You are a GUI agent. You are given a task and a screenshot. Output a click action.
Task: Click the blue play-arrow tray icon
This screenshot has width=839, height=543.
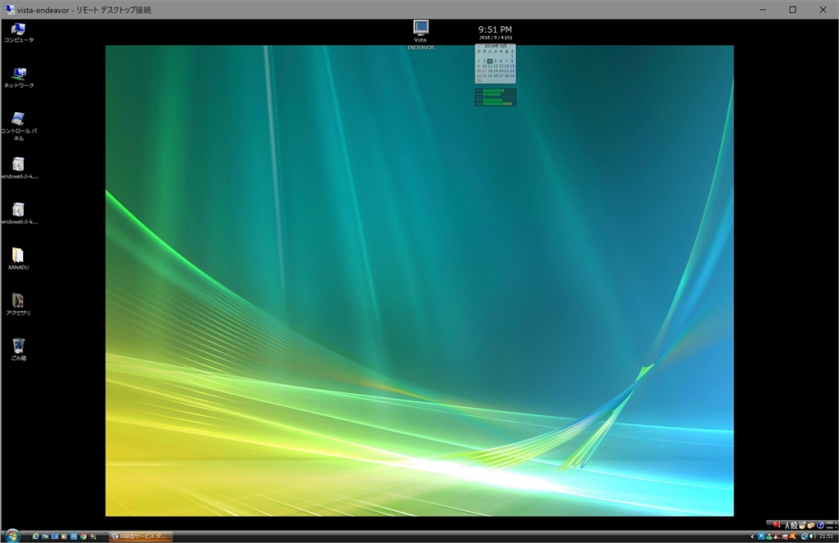tap(761, 536)
